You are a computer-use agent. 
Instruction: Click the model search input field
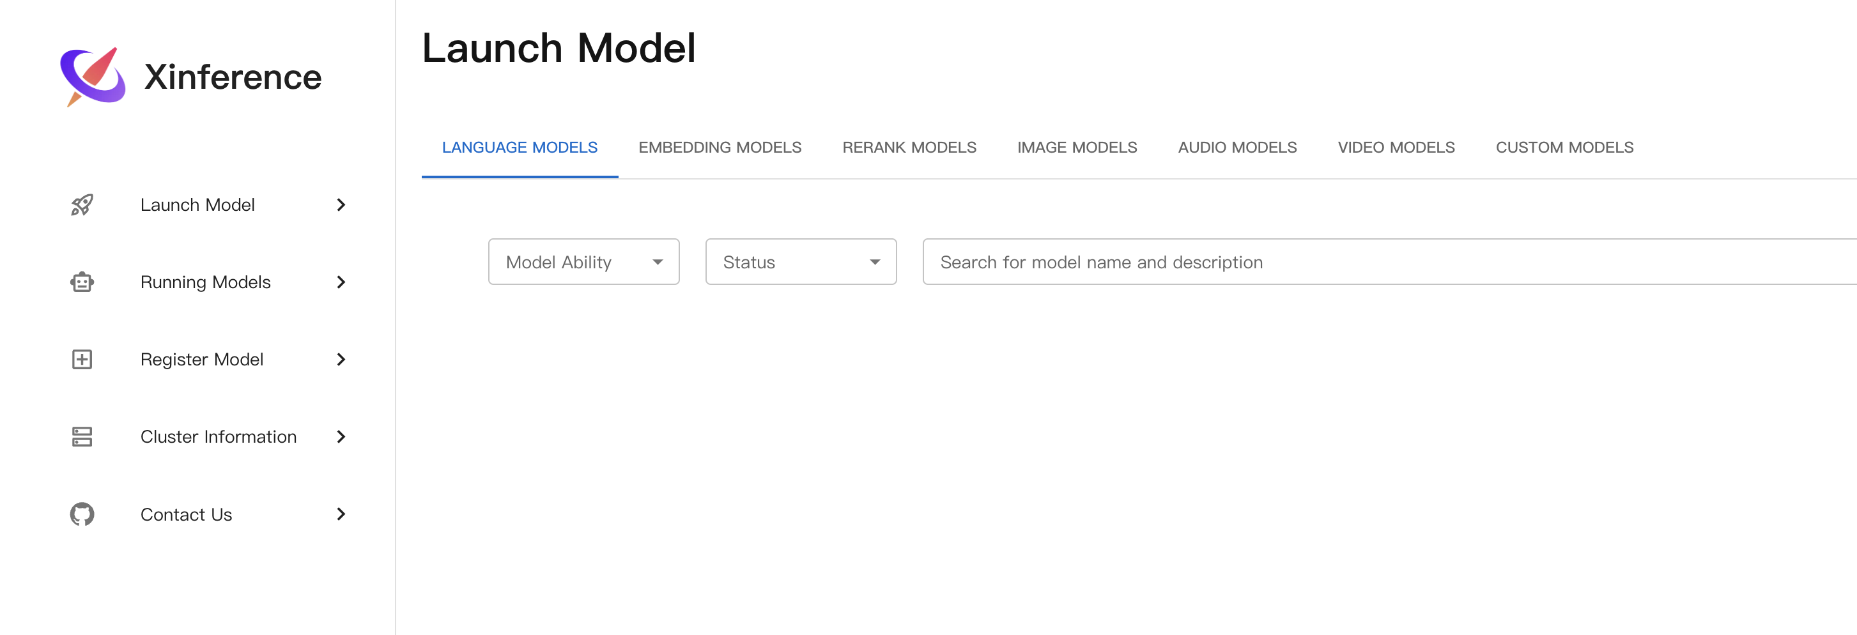pyautogui.click(x=1226, y=262)
